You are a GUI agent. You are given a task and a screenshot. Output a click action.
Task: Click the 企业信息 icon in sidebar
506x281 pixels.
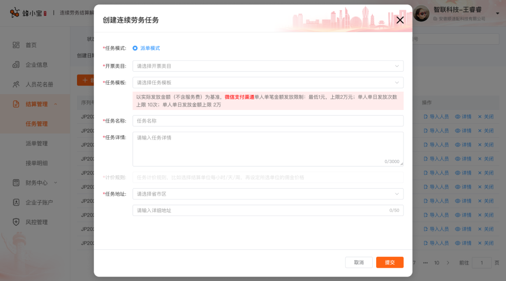tap(16, 65)
